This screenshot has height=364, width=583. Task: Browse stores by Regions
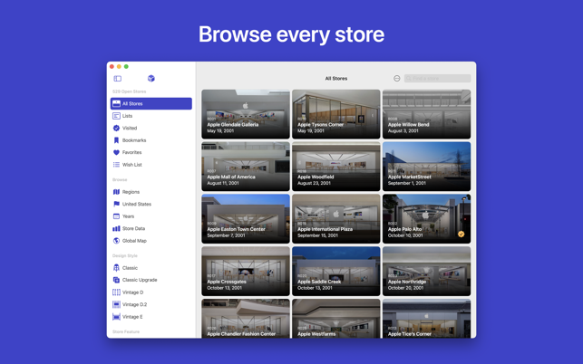(151, 192)
